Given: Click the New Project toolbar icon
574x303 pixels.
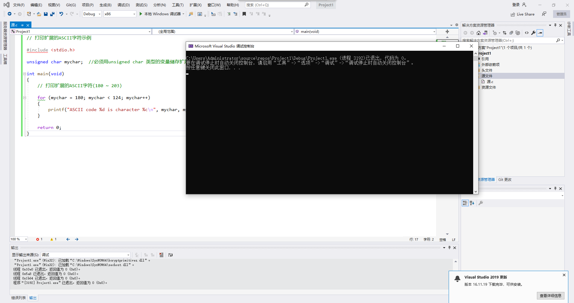Looking at the screenshot, I should tap(29, 14).
